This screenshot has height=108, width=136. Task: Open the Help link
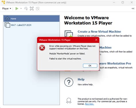click(x=81, y=79)
